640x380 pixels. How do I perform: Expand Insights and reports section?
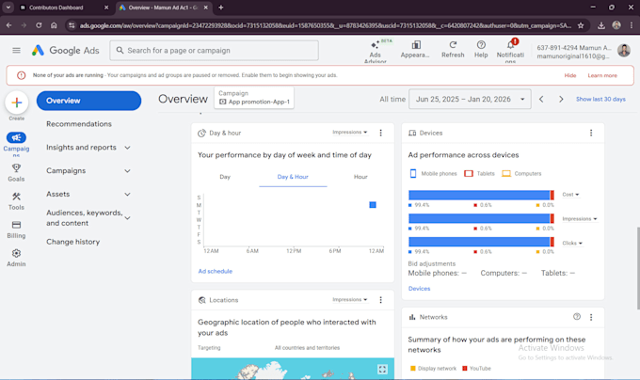tap(127, 148)
